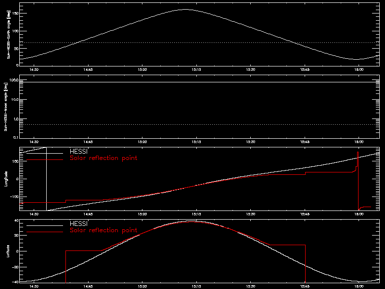Click "15:30" time label under Noon angle plot

pos(250,142)
